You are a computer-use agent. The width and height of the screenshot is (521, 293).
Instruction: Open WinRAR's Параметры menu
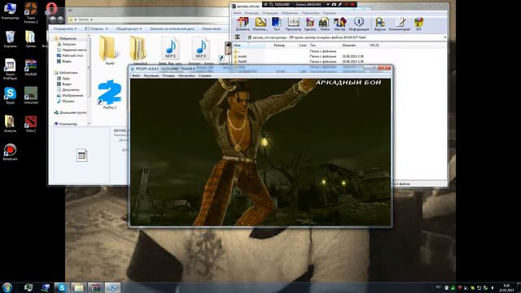tap(310, 13)
